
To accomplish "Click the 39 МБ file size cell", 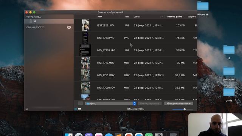I will coord(181,63).
